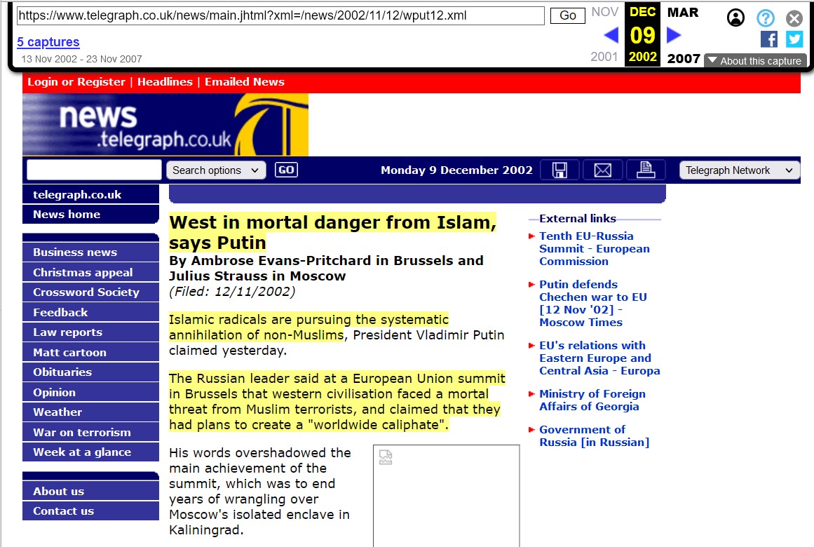Click the save article floppy disk icon
This screenshot has height=547, width=814.
[x=559, y=170]
